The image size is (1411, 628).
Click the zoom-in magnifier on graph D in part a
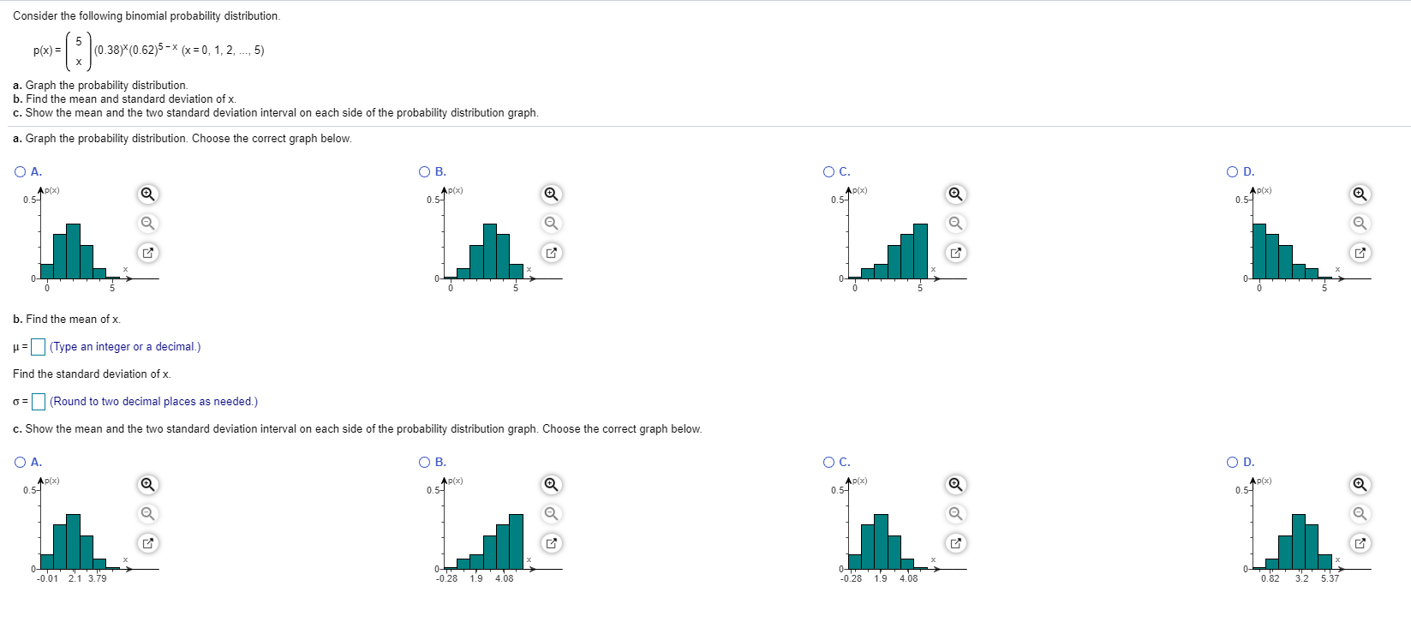click(1360, 194)
